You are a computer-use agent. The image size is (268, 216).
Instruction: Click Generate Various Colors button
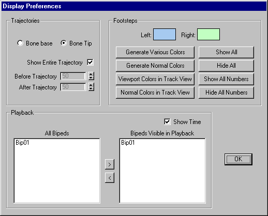[155, 52]
